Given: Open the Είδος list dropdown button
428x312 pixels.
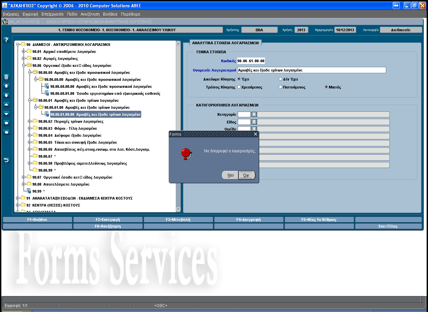Looking at the screenshot, I should (x=254, y=122).
